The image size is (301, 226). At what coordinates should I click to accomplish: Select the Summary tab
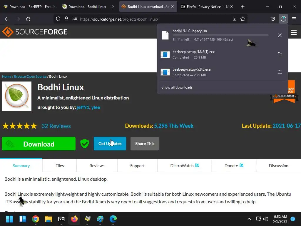point(21,166)
